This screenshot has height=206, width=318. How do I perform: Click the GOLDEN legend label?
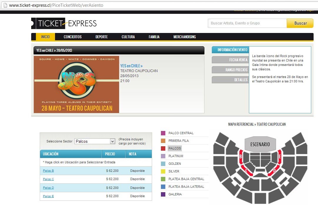[175, 164]
